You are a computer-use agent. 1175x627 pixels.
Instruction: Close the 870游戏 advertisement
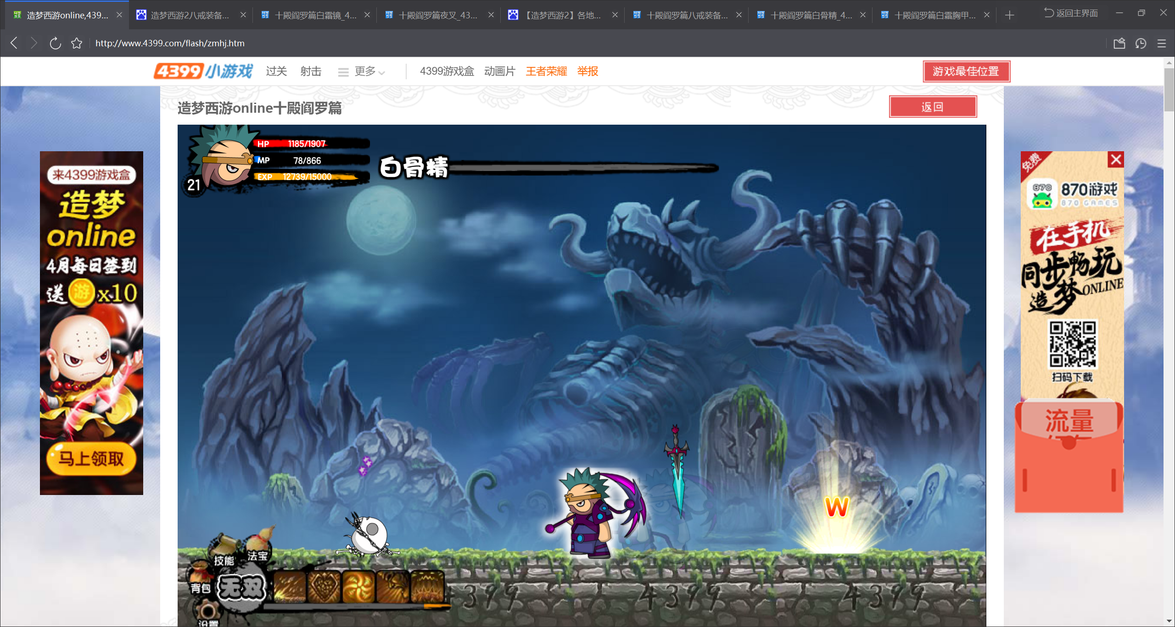tap(1116, 159)
